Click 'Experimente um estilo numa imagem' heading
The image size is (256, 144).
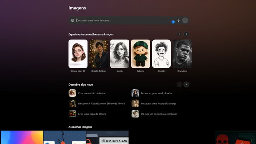(91, 34)
